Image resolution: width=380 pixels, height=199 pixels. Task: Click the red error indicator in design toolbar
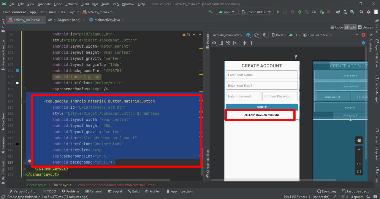tap(363, 35)
